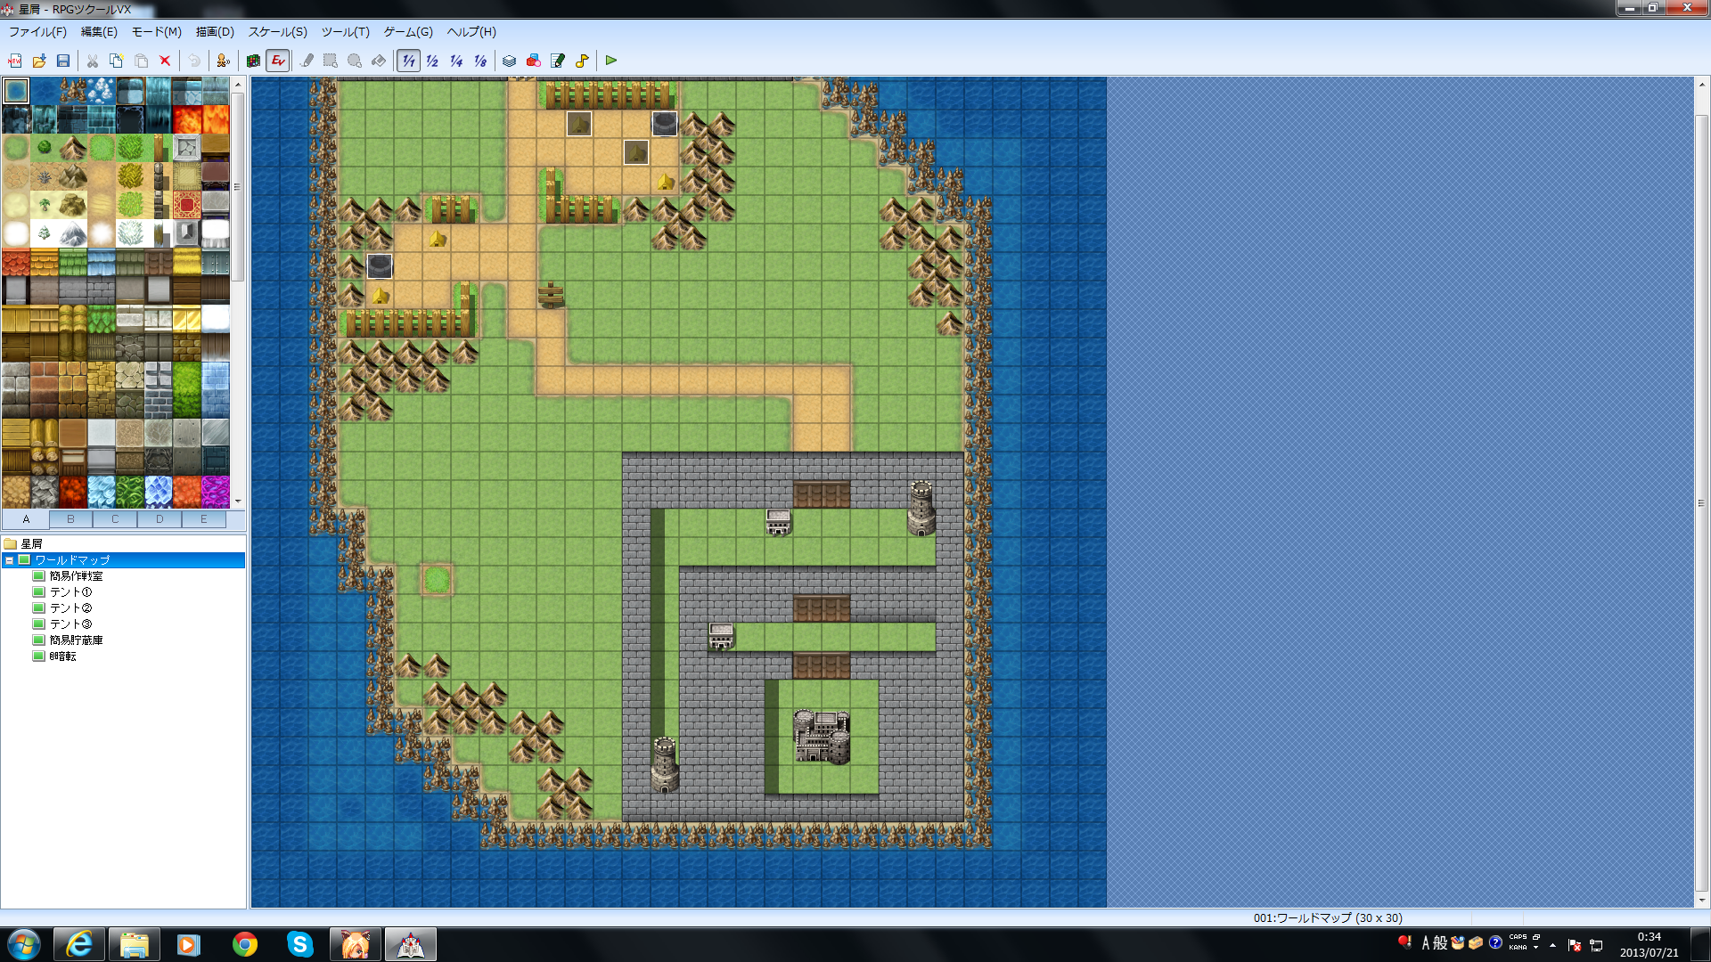Image resolution: width=1711 pixels, height=962 pixels.
Task: Click the Save Project icon
Action: coord(63,61)
